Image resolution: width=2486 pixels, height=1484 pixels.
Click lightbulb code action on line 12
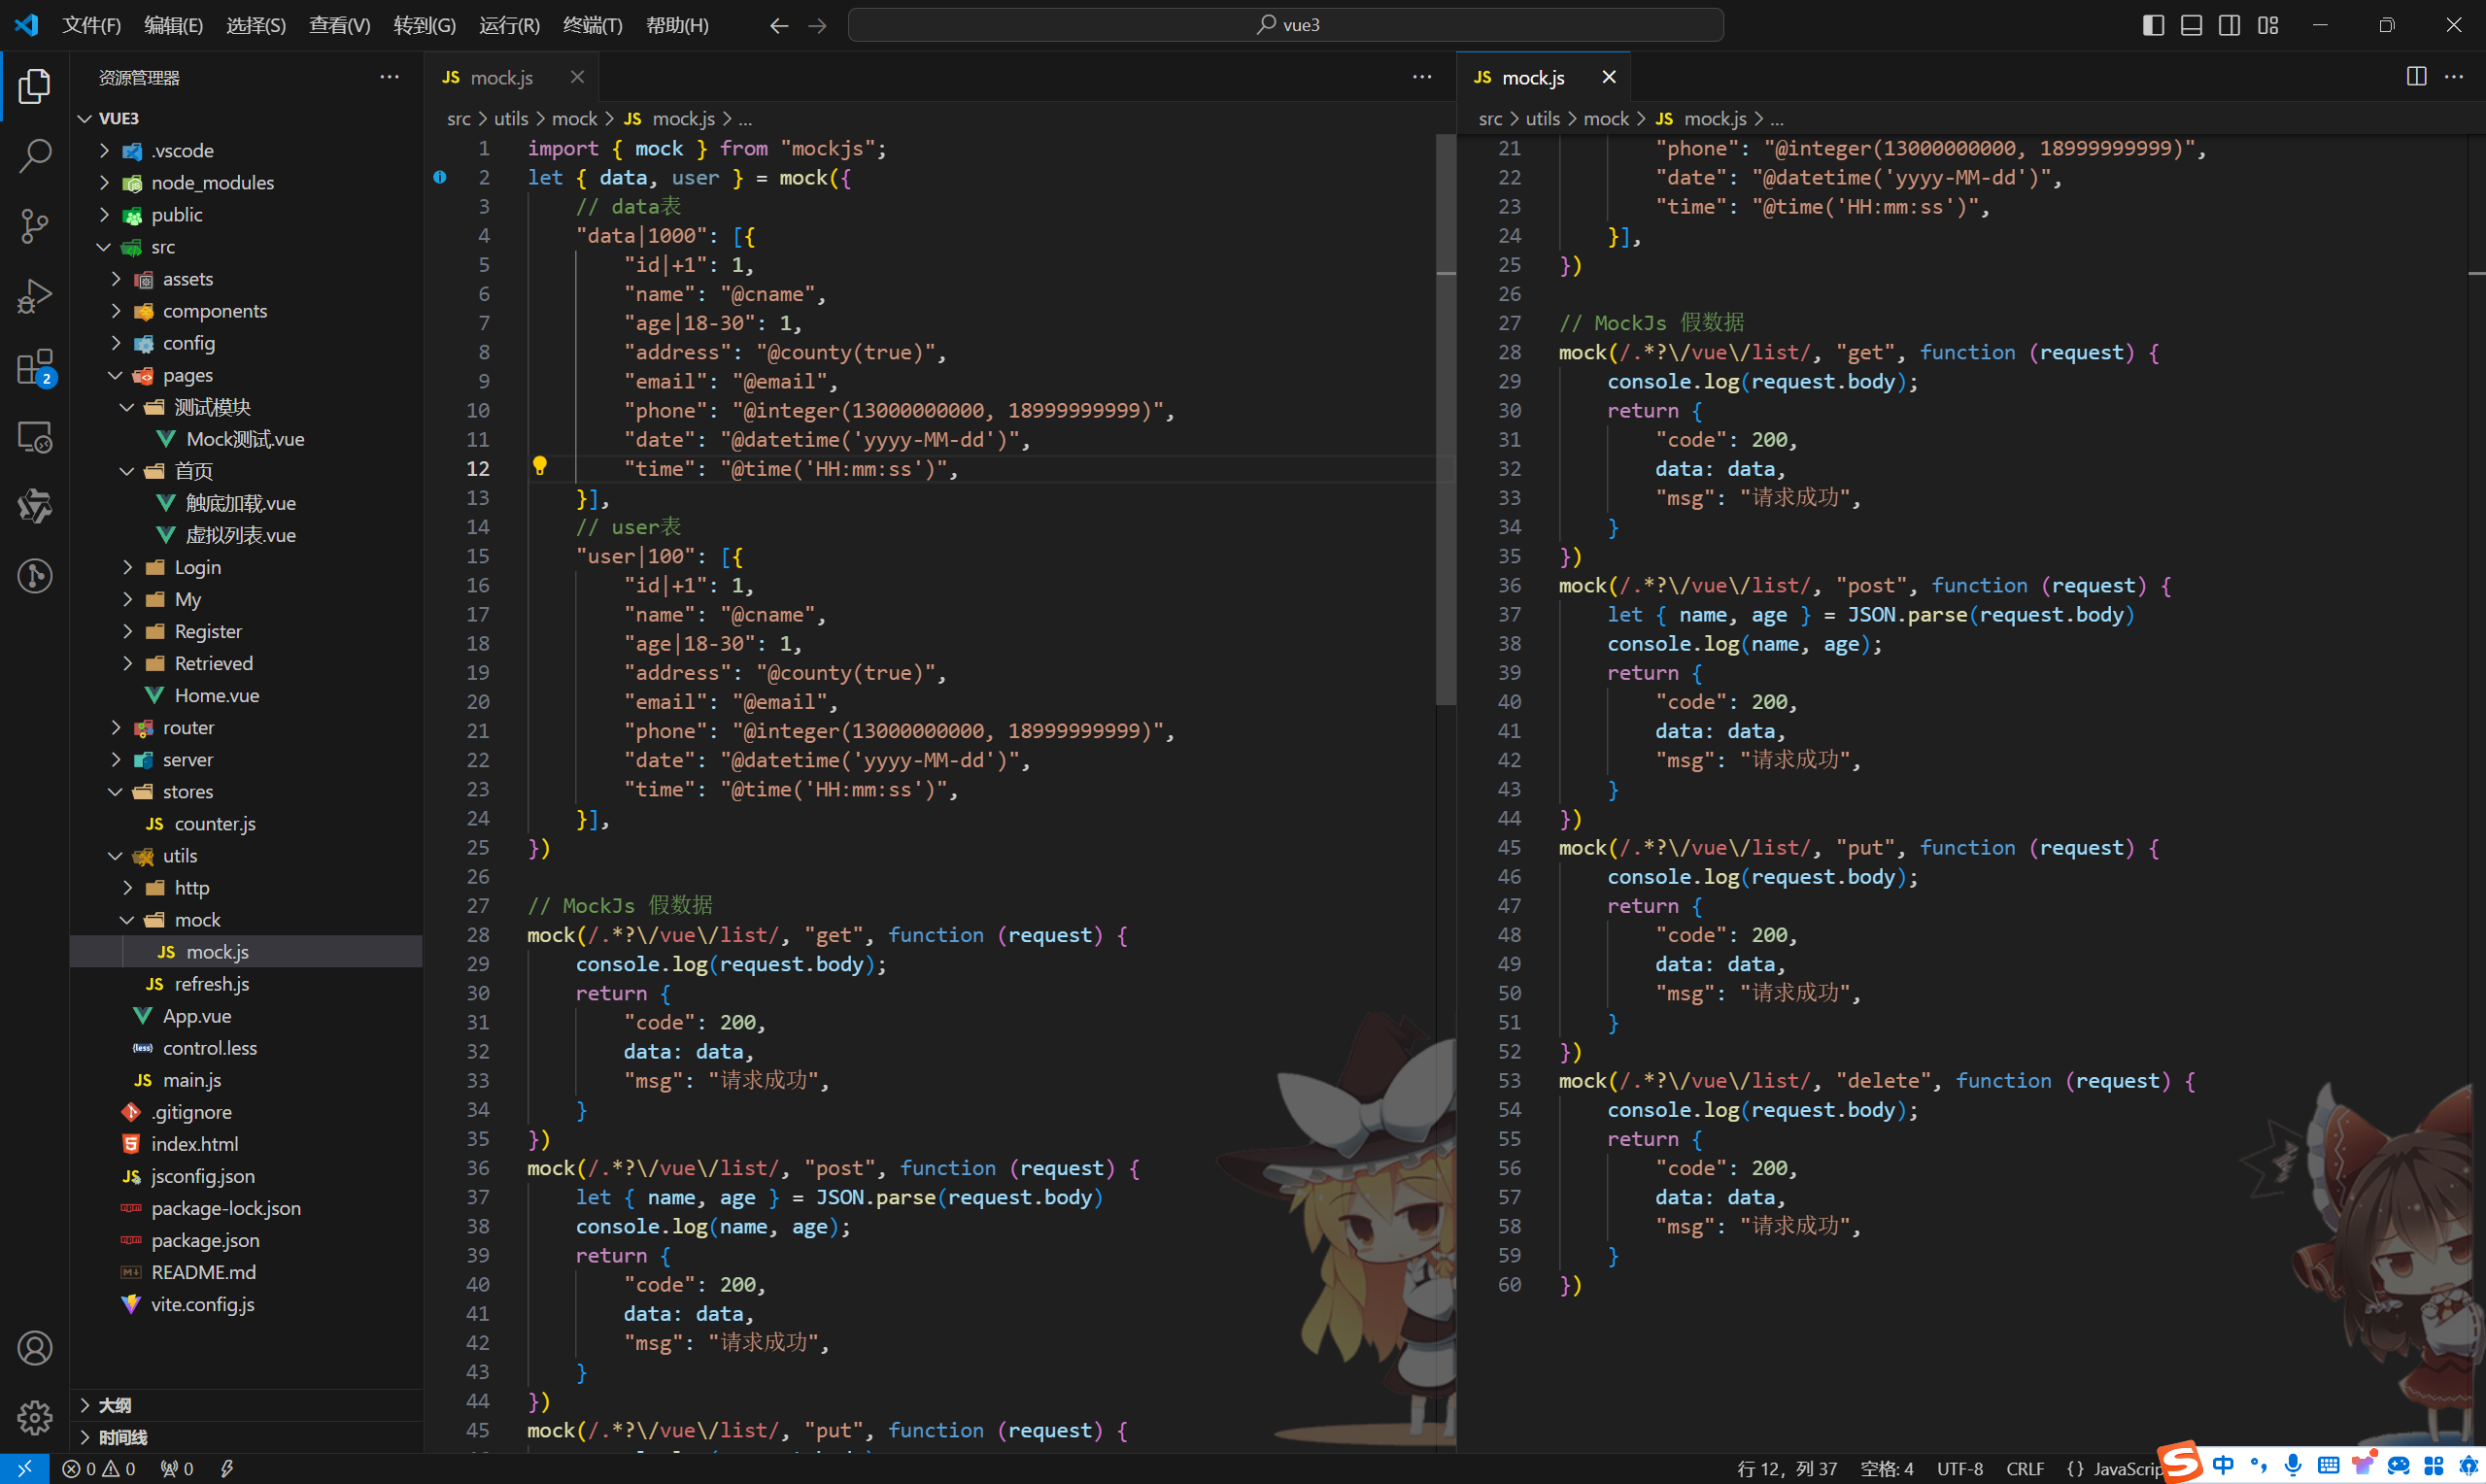pyautogui.click(x=540, y=466)
